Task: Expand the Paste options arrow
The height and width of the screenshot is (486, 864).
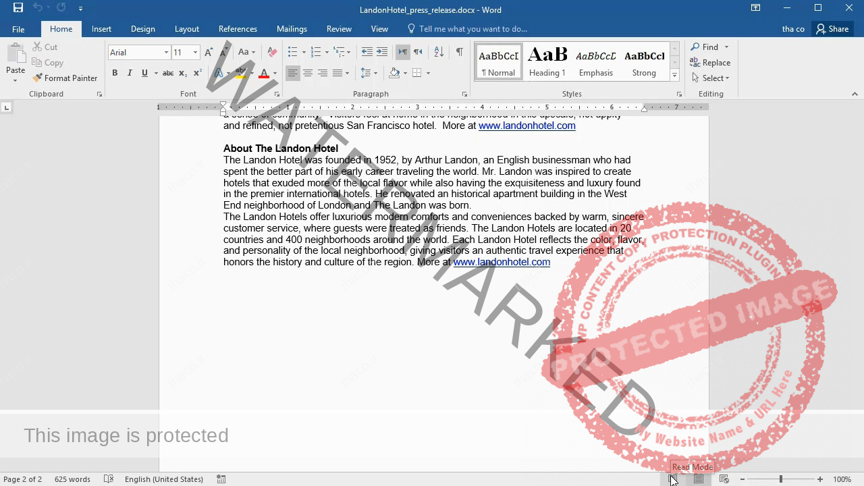Action: pos(16,80)
